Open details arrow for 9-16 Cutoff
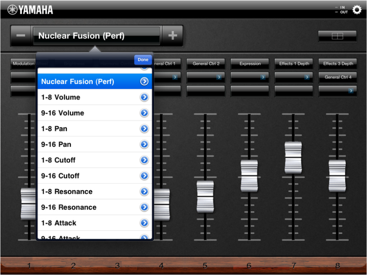Image resolution: width=367 pixels, height=275 pixels. click(x=144, y=176)
